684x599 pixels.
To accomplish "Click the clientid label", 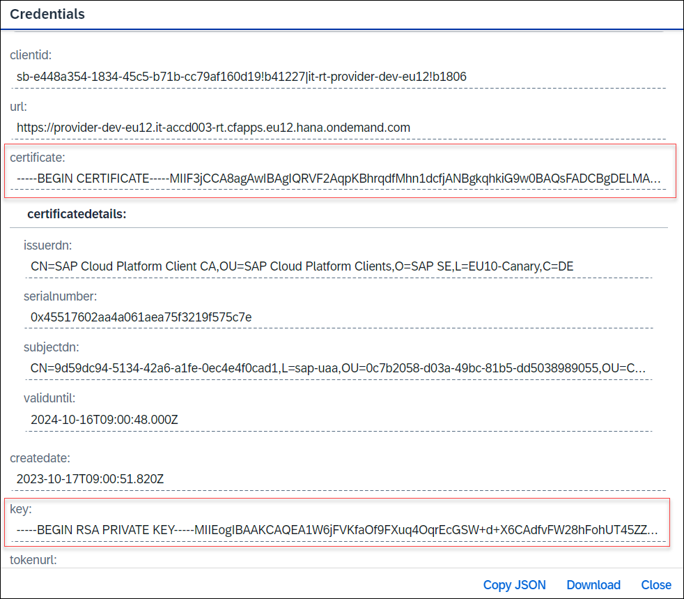I will (x=31, y=55).
